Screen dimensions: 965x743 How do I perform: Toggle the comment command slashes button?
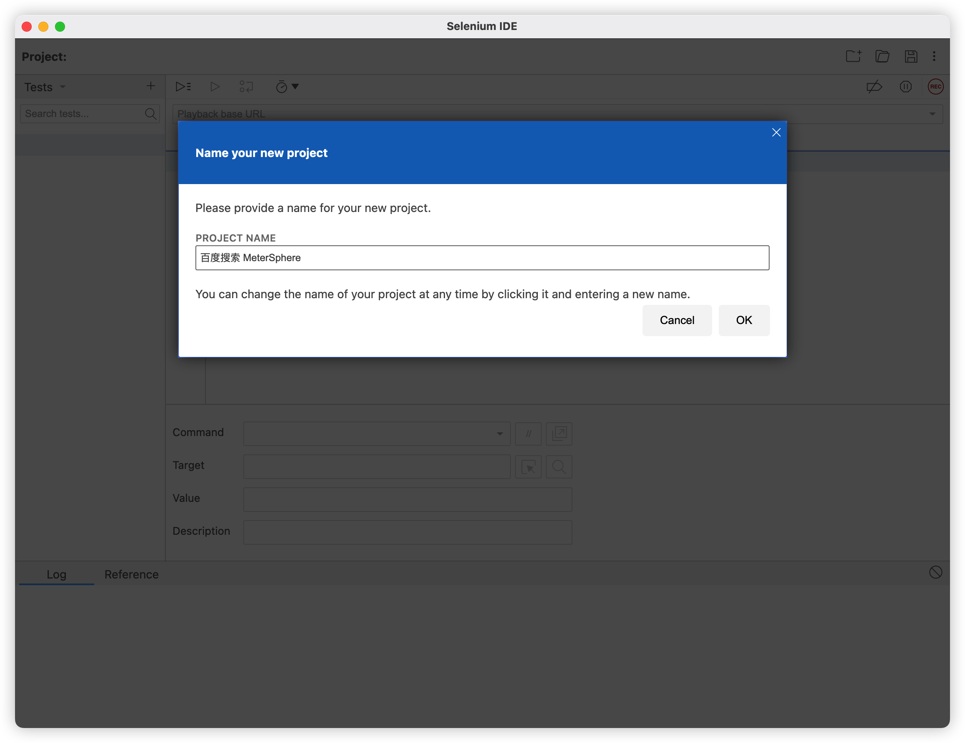(x=528, y=434)
